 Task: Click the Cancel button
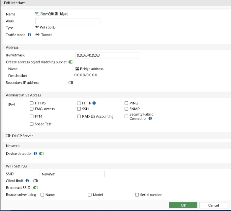click(x=214, y=205)
